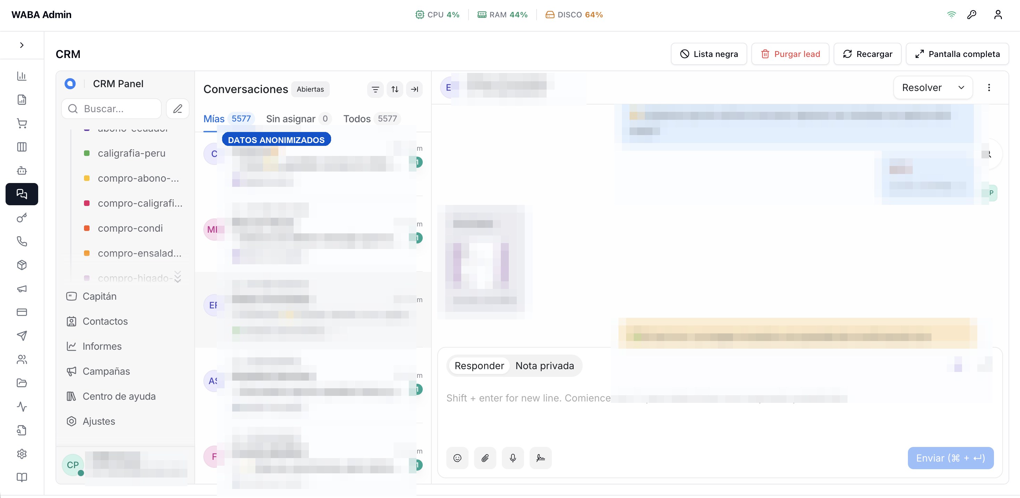Screen dimensions: 1020x498
Task: Open the credit card icon in sidebar
Action: tap(22, 312)
